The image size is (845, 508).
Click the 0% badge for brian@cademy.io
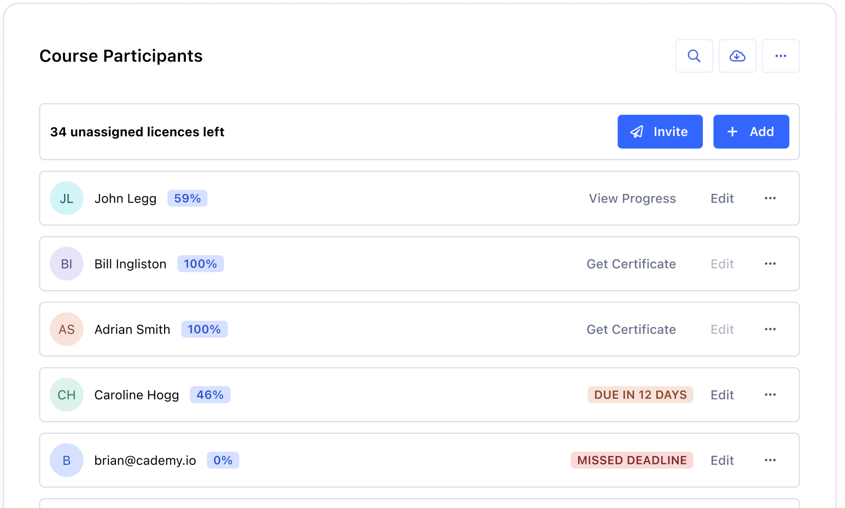pyautogui.click(x=223, y=460)
